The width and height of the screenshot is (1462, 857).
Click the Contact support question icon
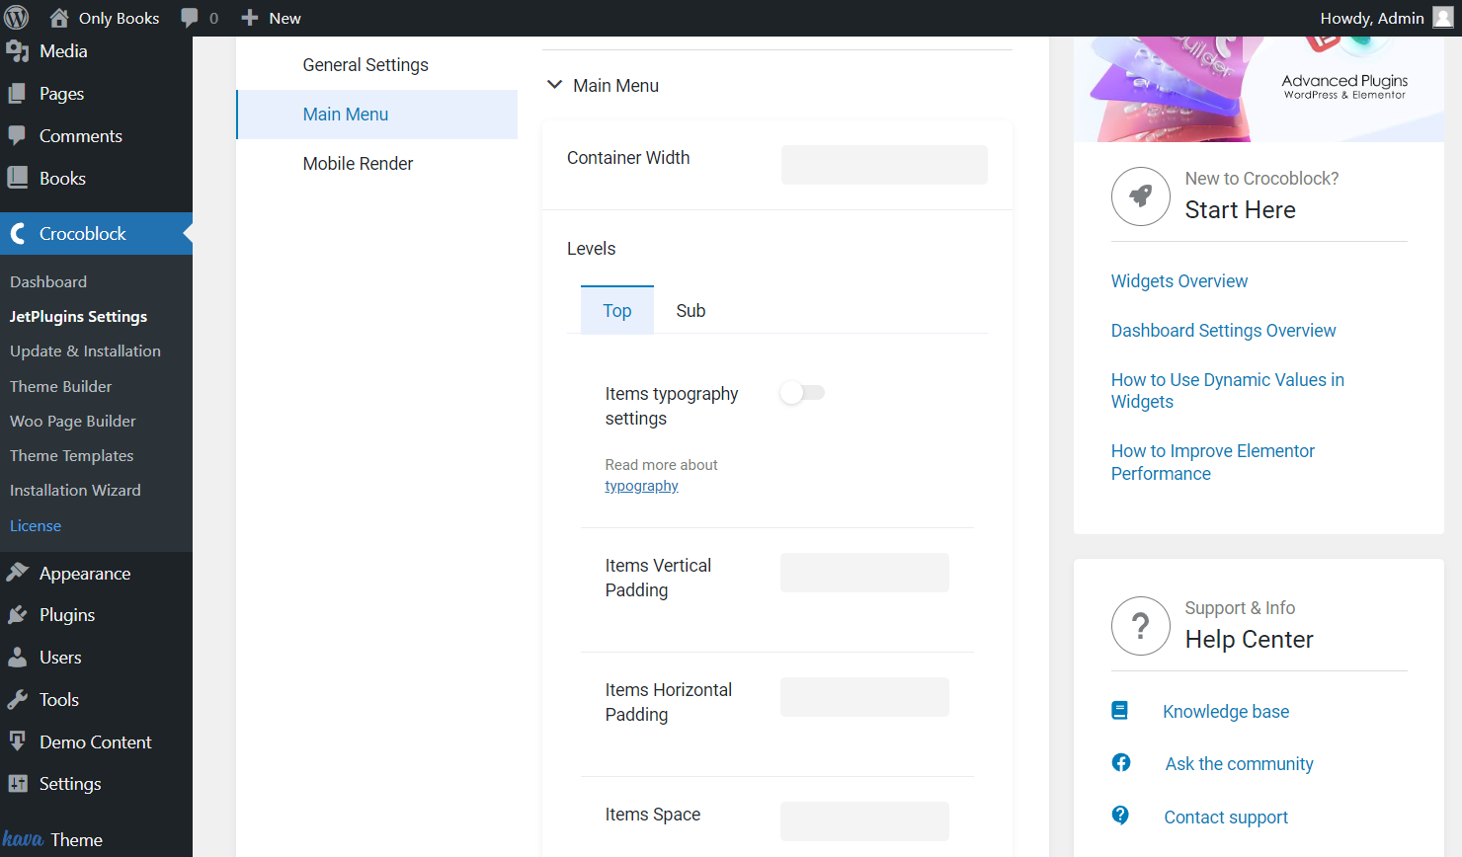tap(1120, 815)
